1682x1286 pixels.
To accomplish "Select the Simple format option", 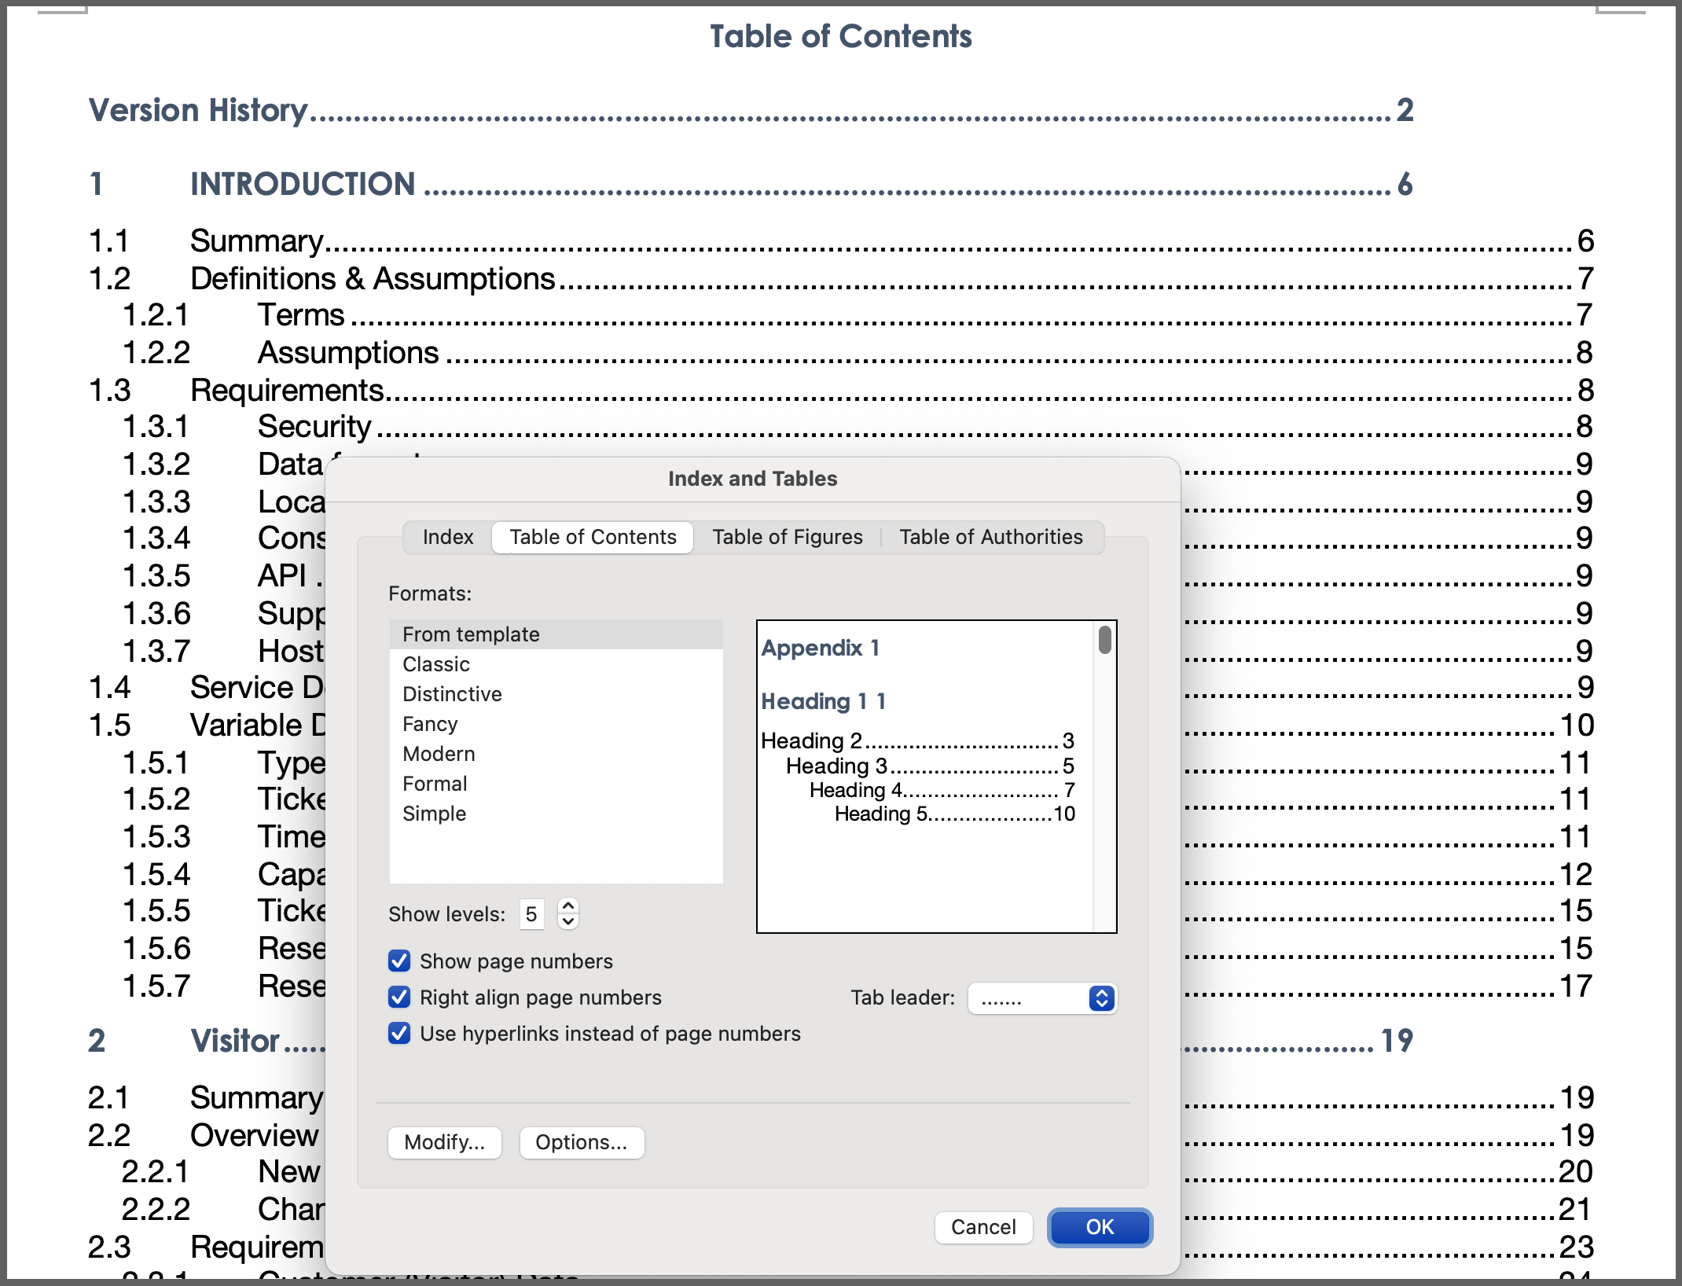I will (434, 814).
